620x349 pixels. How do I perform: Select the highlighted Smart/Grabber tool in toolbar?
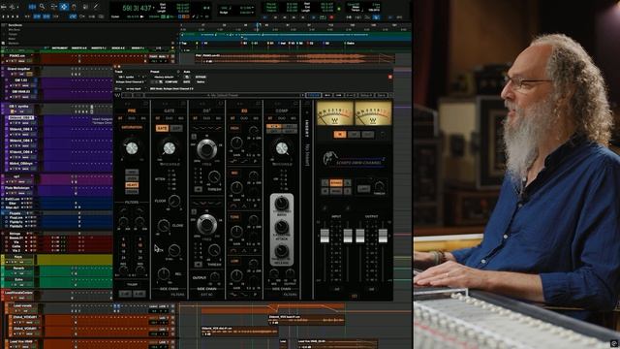[64, 7]
